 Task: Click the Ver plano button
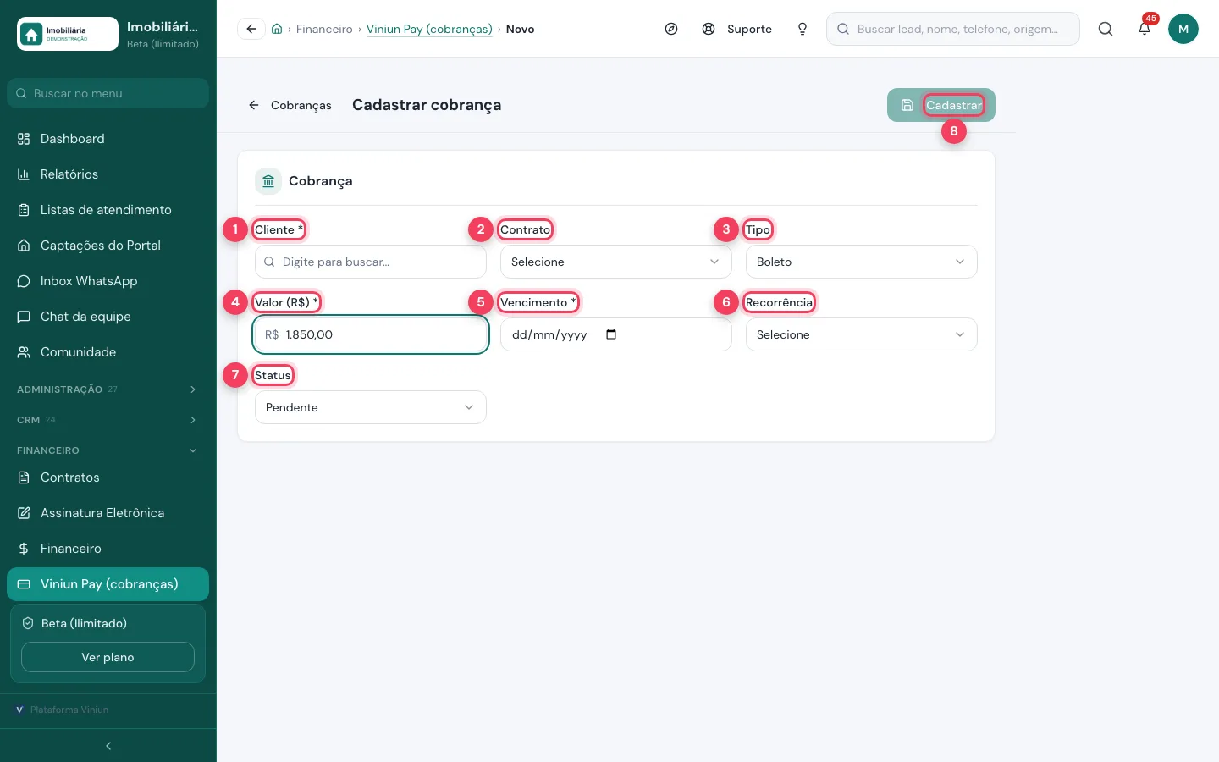pyautogui.click(x=108, y=657)
